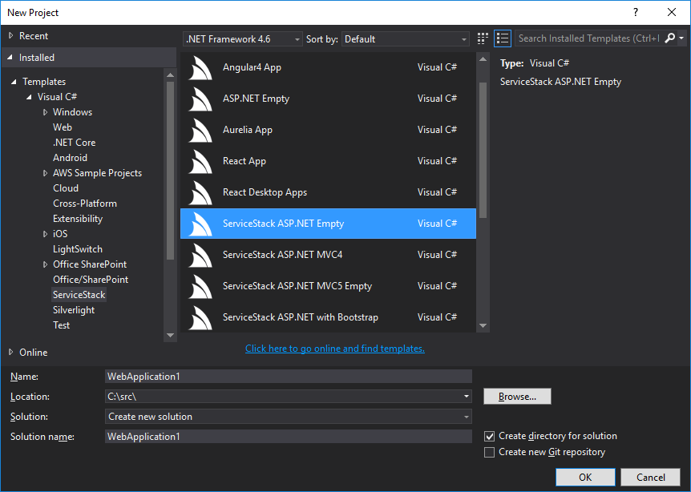This screenshot has width=691, height=492.
Task: Click the category tree scrollbar thumb
Action: point(170,171)
